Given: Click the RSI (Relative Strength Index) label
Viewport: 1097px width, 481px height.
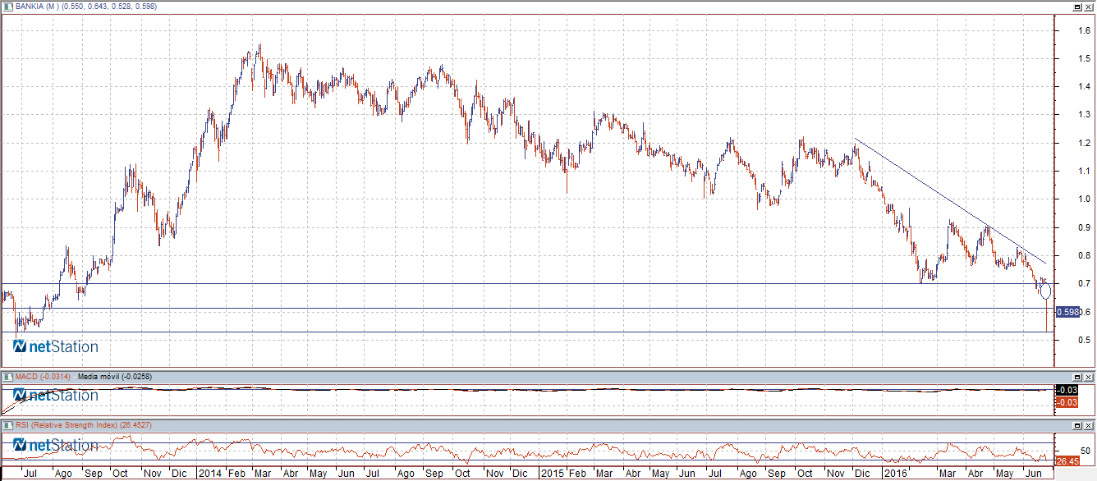Looking at the screenshot, I should click(70, 425).
